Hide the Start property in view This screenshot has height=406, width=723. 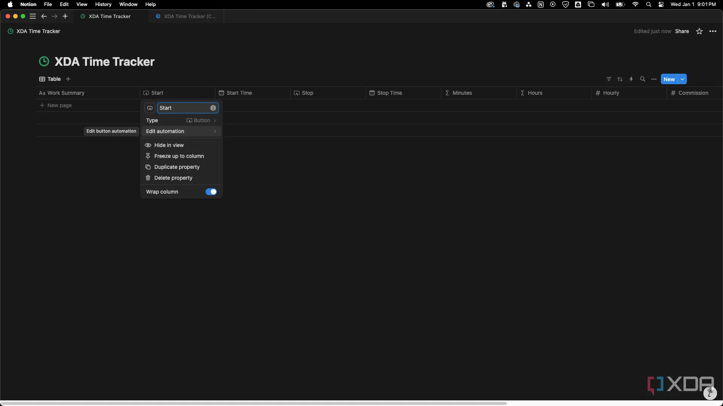[182, 145]
